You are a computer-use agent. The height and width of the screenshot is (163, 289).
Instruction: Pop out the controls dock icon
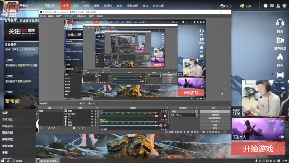tap(229, 108)
